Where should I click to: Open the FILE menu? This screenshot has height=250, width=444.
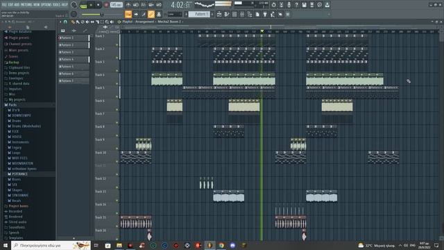pyautogui.click(x=4, y=5)
